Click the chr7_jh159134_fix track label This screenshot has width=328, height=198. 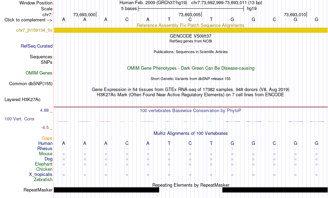(x=34, y=30)
